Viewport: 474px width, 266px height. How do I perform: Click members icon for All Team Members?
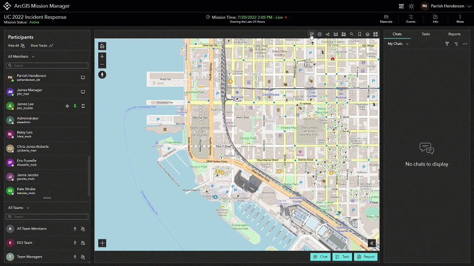click(x=83, y=229)
